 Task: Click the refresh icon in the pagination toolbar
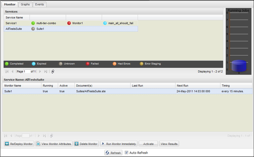click(x=53, y=71)
